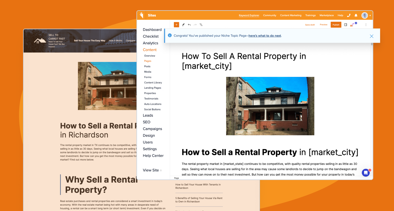The image size is (394, 211).
Task: Open the account avatar menu
Action: coord(365,15)
